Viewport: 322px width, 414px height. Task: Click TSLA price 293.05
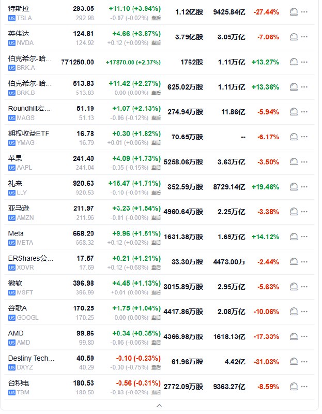pos(84,9)
